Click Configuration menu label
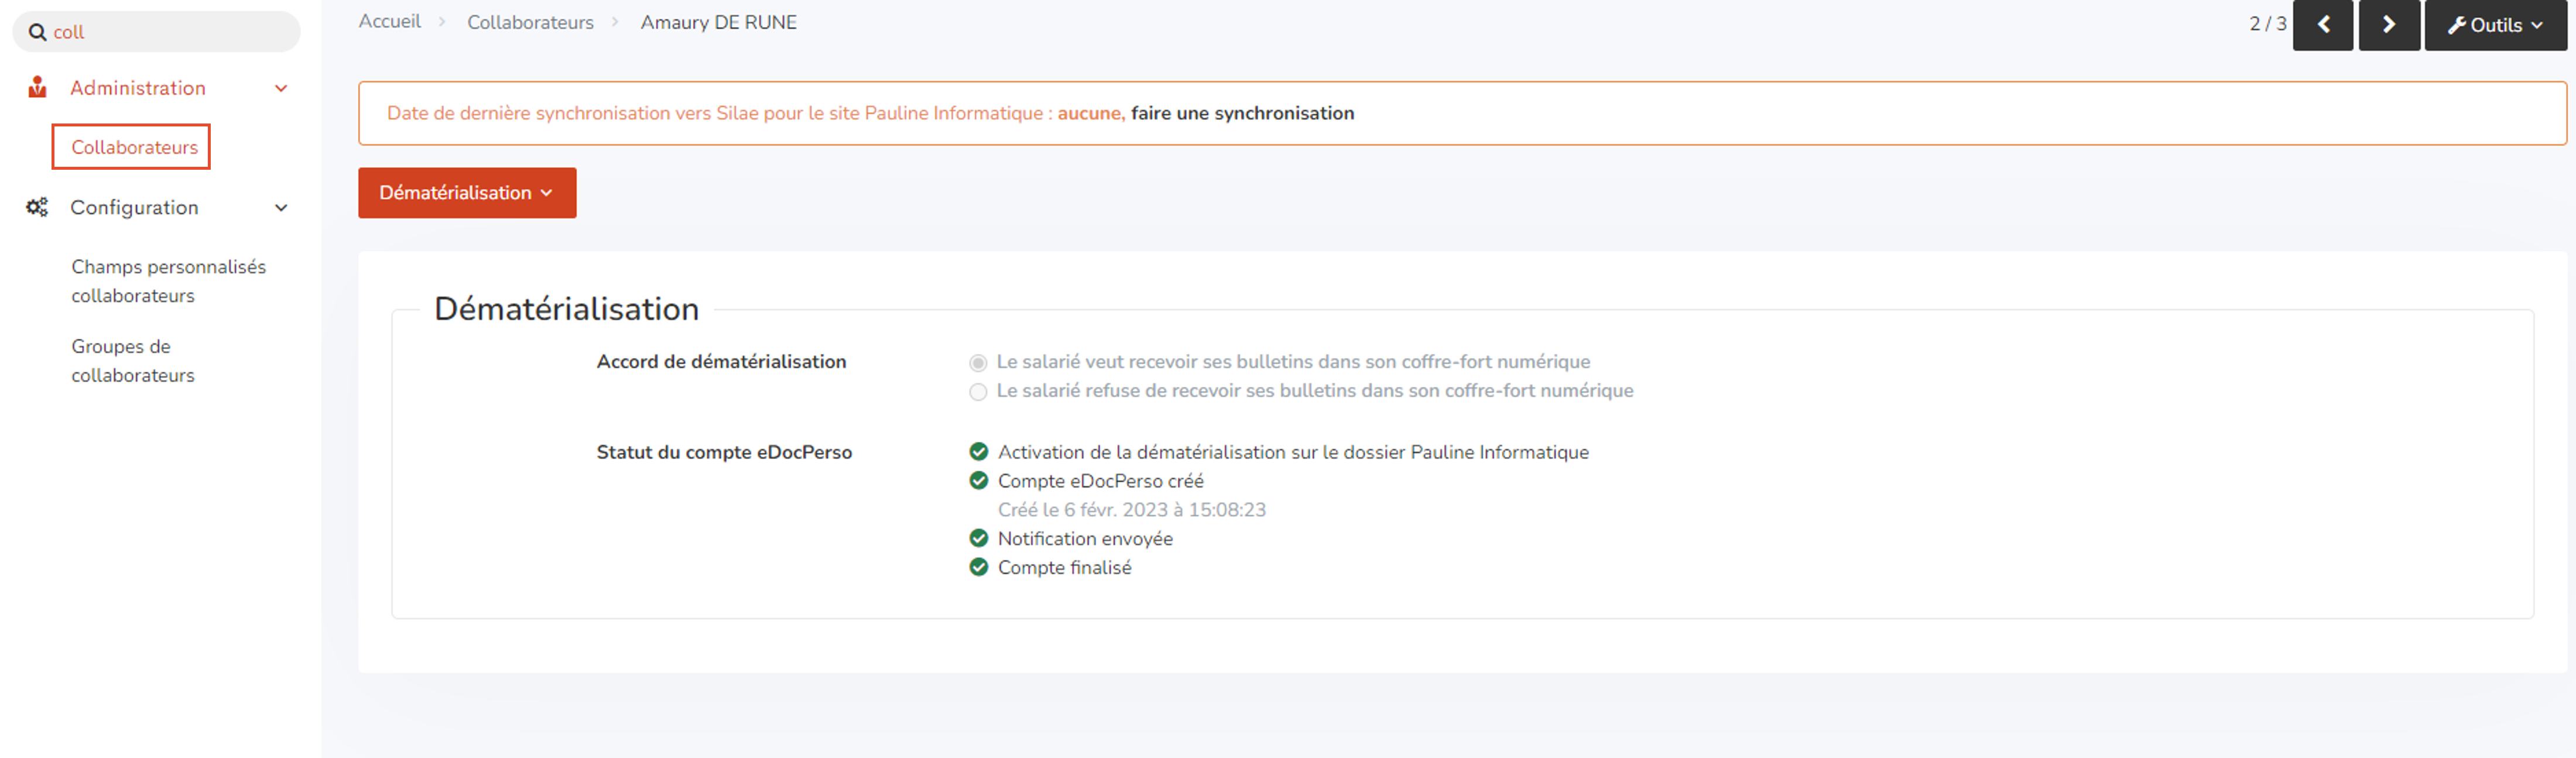Image resolution: width=2576 pixels, height=758 pixels. 134,207
